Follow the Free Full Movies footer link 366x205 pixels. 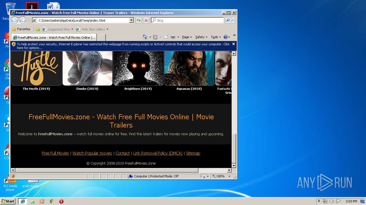(55, 153)
